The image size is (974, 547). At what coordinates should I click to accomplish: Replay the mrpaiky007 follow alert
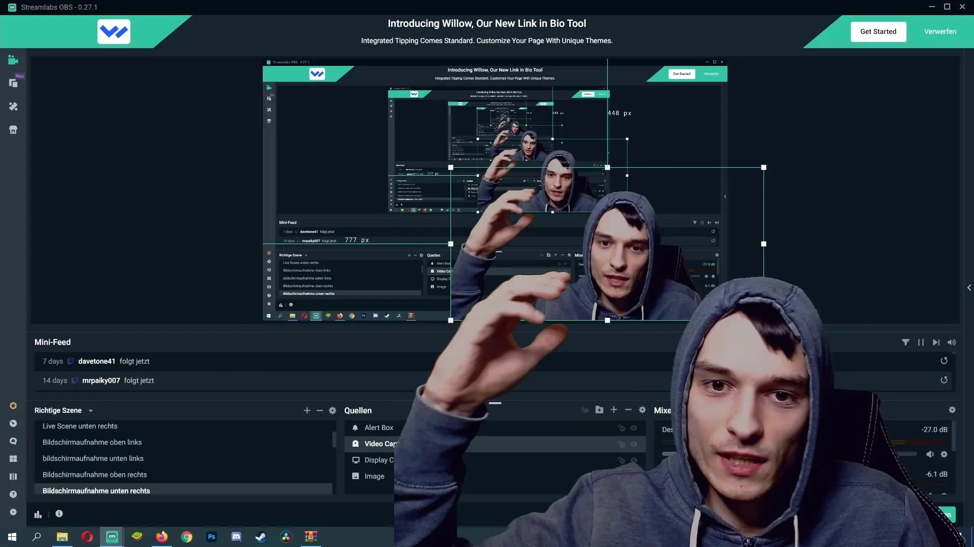pyautogui.click(x=944, y=380)
